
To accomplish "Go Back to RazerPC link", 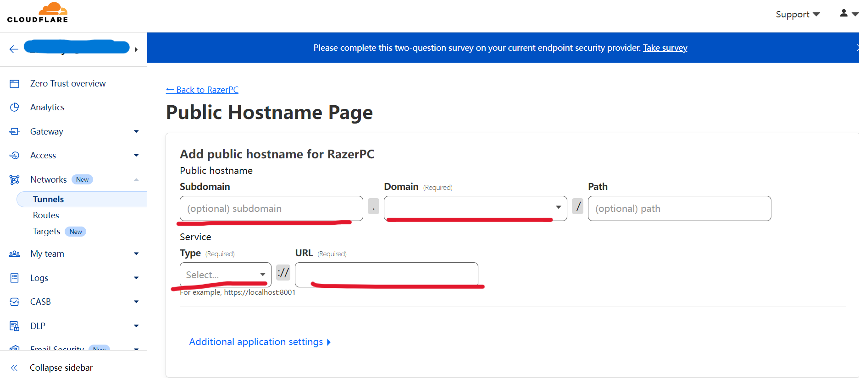I will 202,90.
